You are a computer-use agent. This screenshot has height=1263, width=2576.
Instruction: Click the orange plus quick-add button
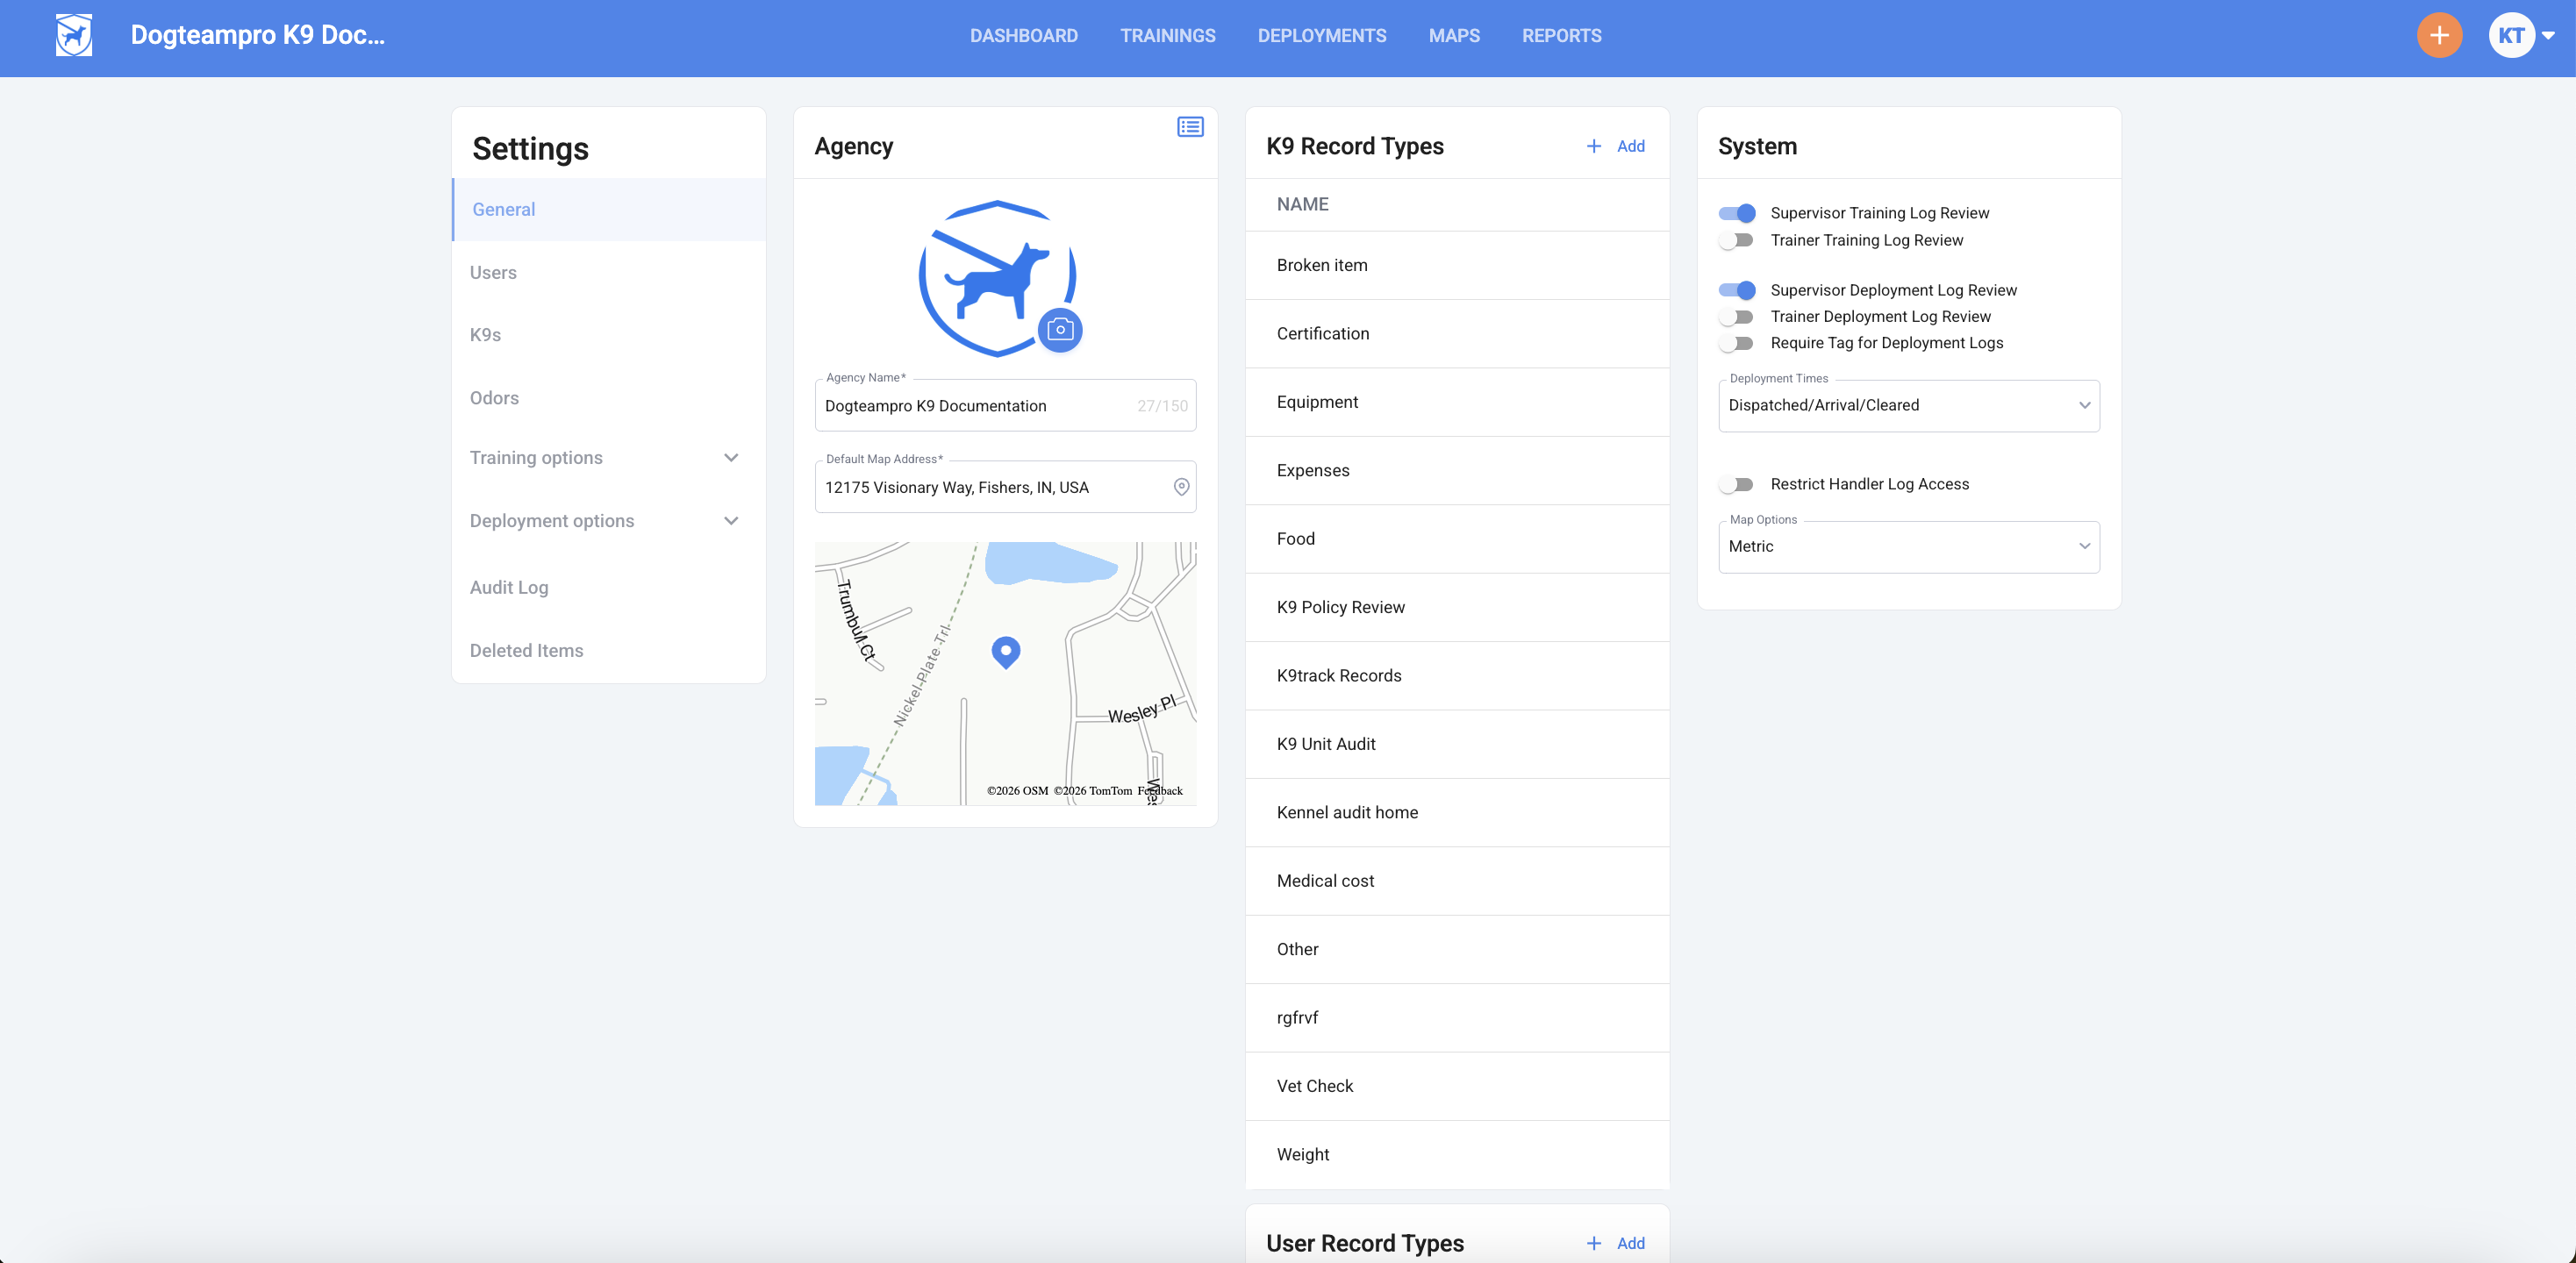(x=2439, y=36)
